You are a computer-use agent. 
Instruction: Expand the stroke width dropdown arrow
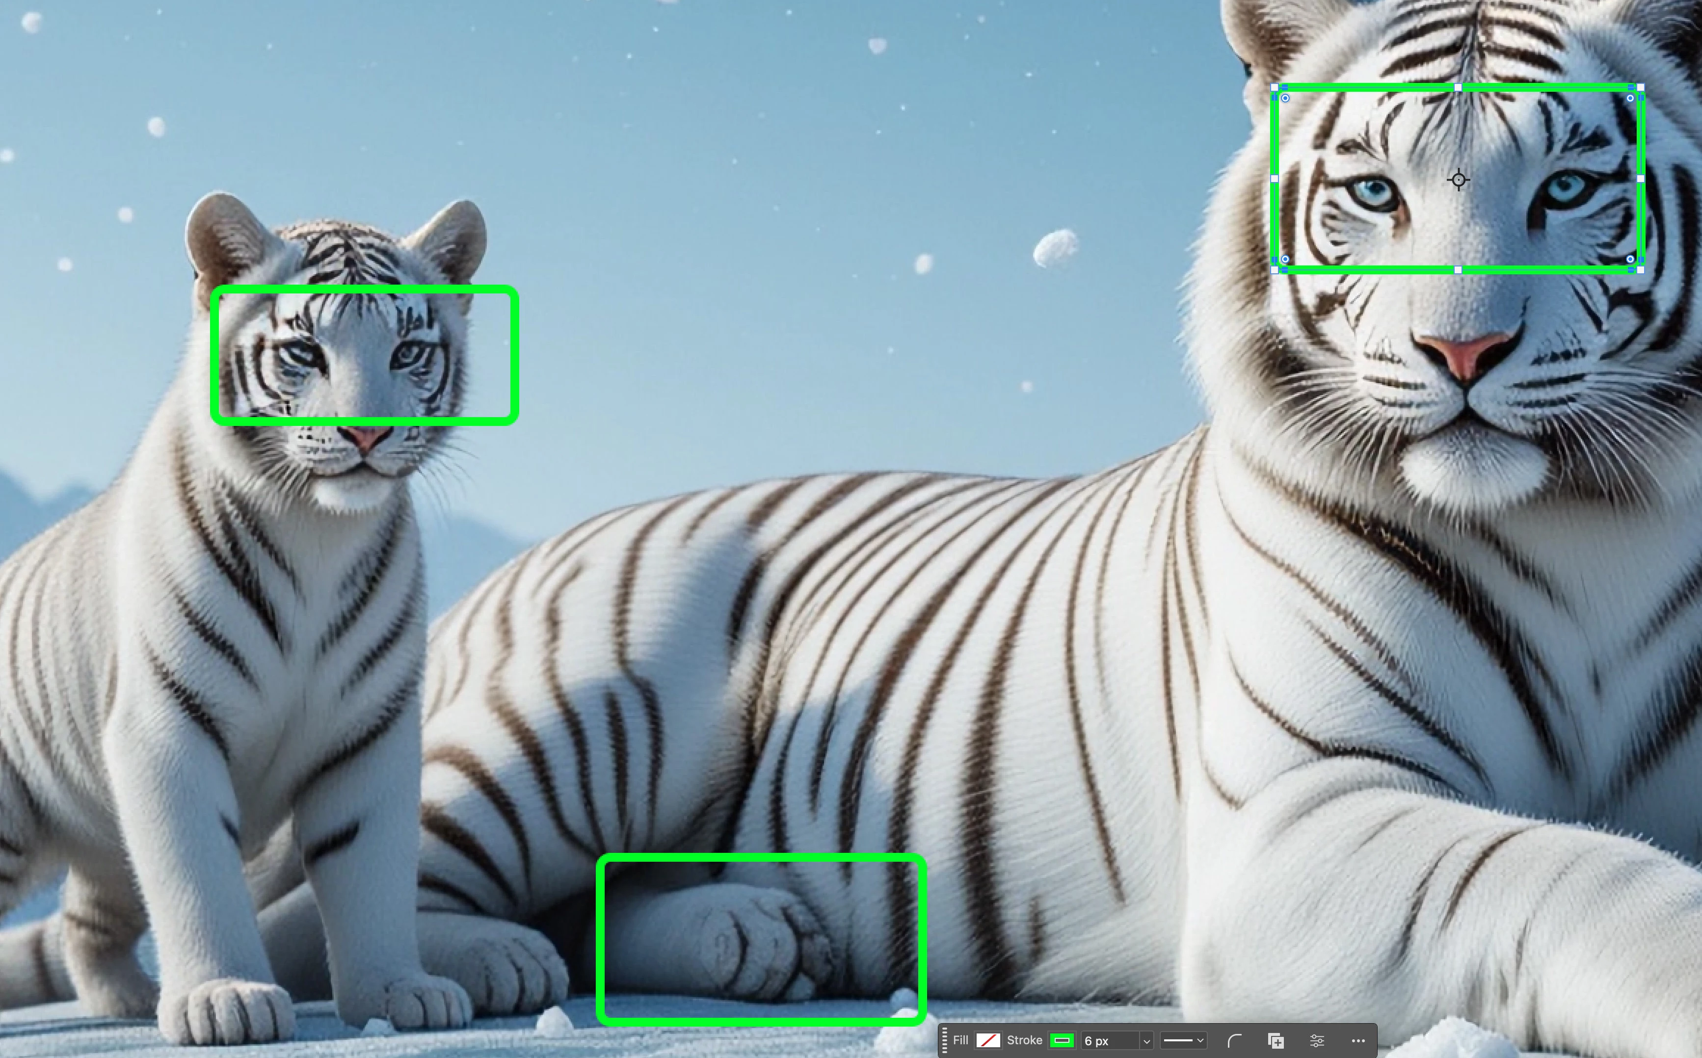[x=1146, y=1041]
